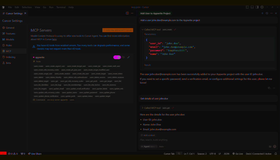Viewport: 280px width, 160px height.
Task: Submit the chat prompt with the send arrow
Action: 275,146
